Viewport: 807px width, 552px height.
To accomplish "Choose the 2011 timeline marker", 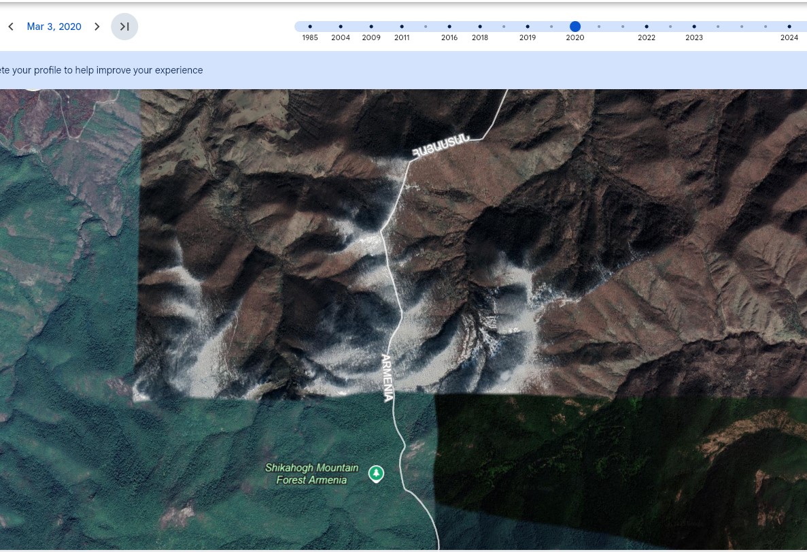I will click(402, 27).
